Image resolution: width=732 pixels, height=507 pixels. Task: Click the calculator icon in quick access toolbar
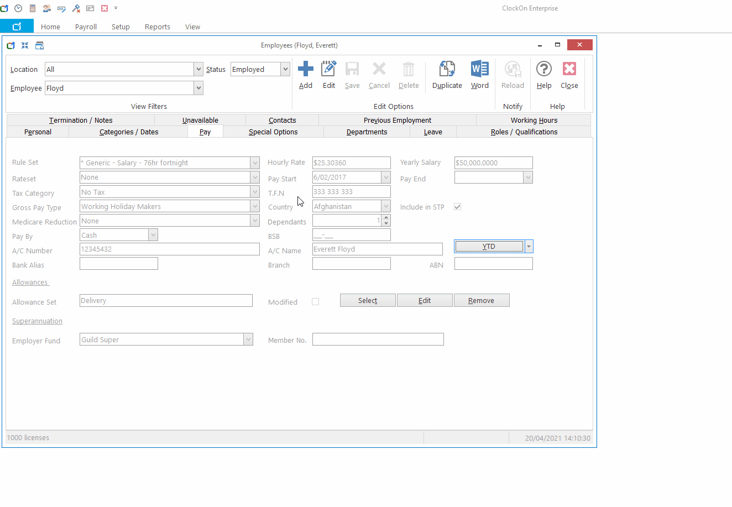(x=33, y=8)
